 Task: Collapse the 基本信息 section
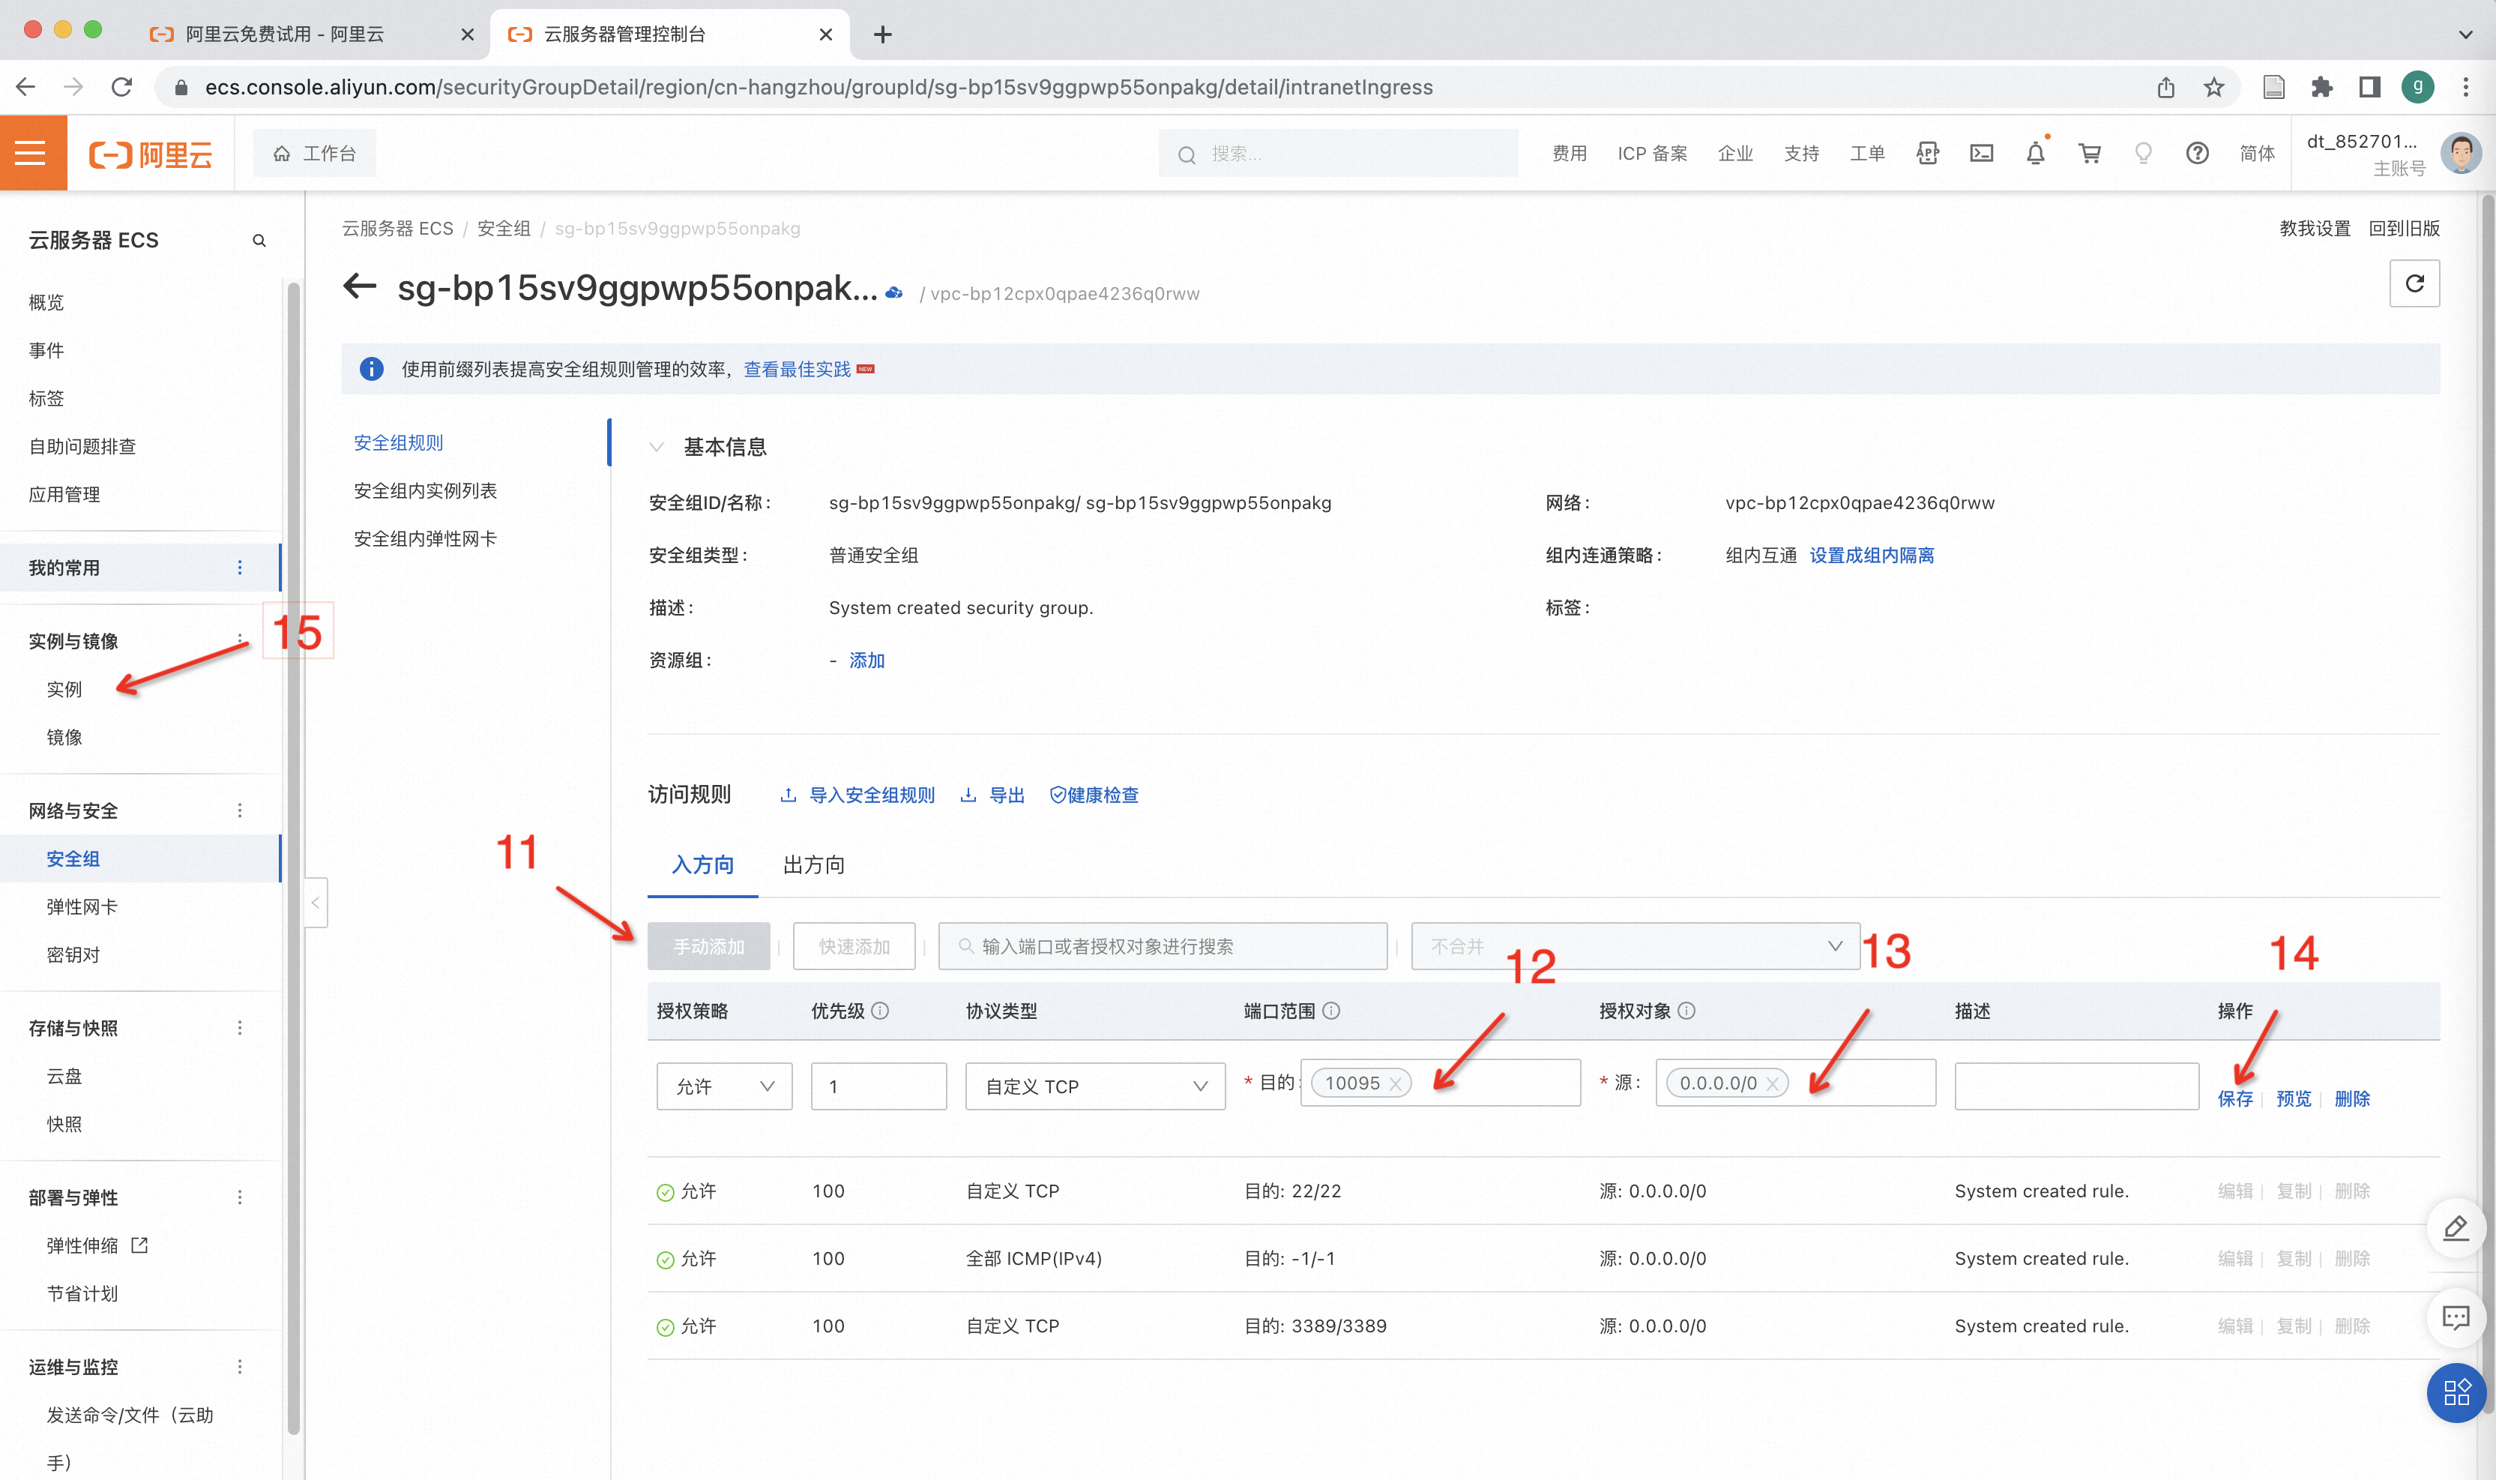coord(657,447)
